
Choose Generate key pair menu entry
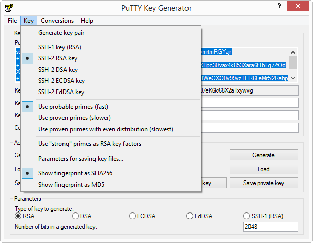[x=111, y=33]
